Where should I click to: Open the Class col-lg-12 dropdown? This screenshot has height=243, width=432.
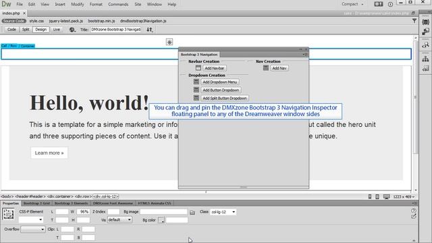(223, 212)
